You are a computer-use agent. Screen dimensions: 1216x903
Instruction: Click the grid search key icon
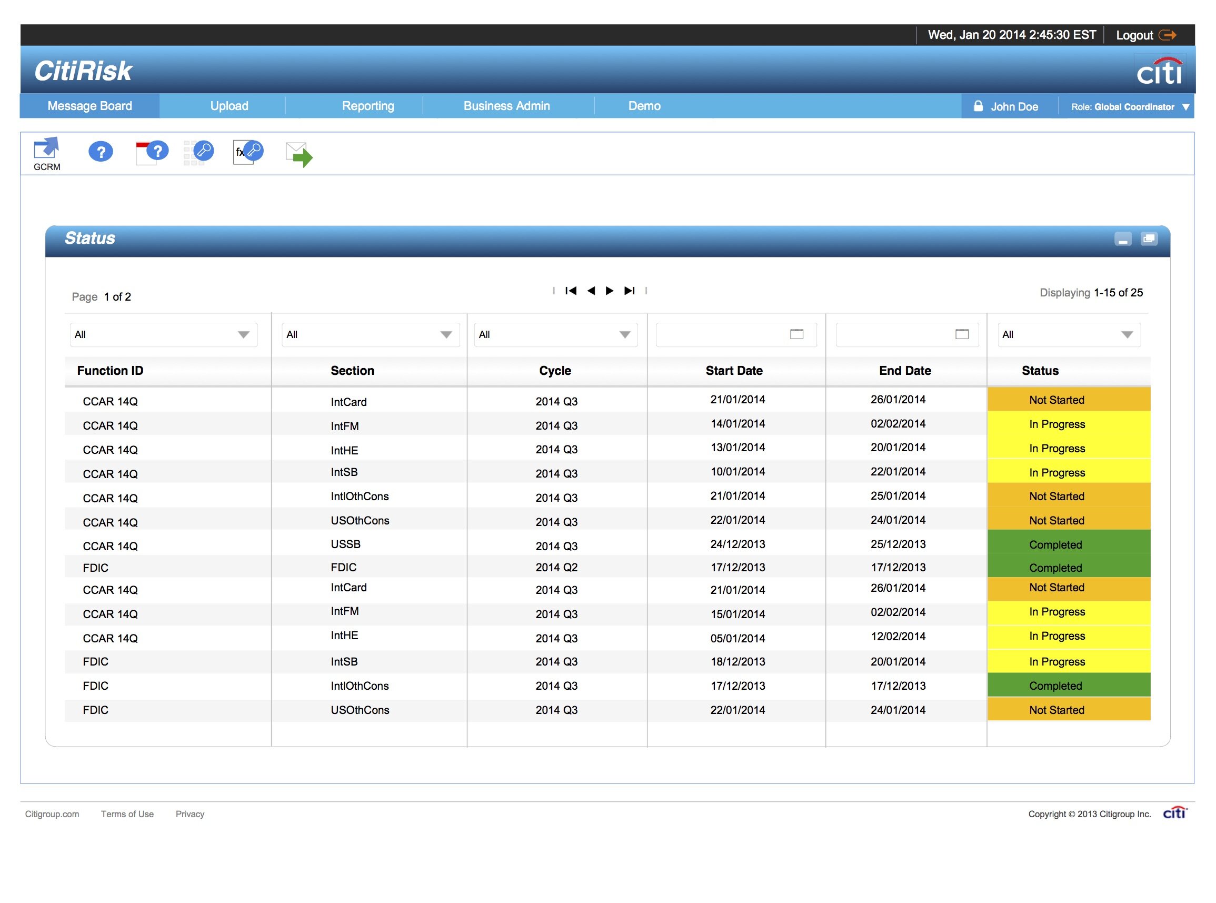pos(198,152)
